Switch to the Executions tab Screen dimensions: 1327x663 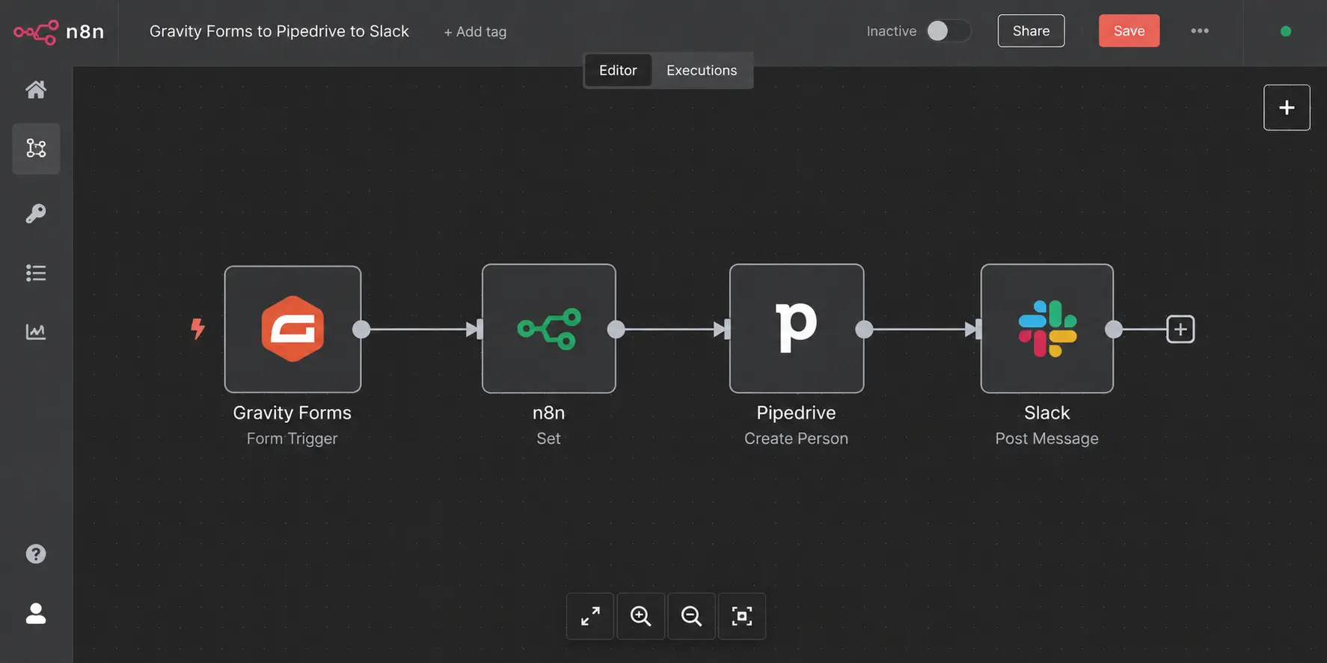(x=702, y=70)
